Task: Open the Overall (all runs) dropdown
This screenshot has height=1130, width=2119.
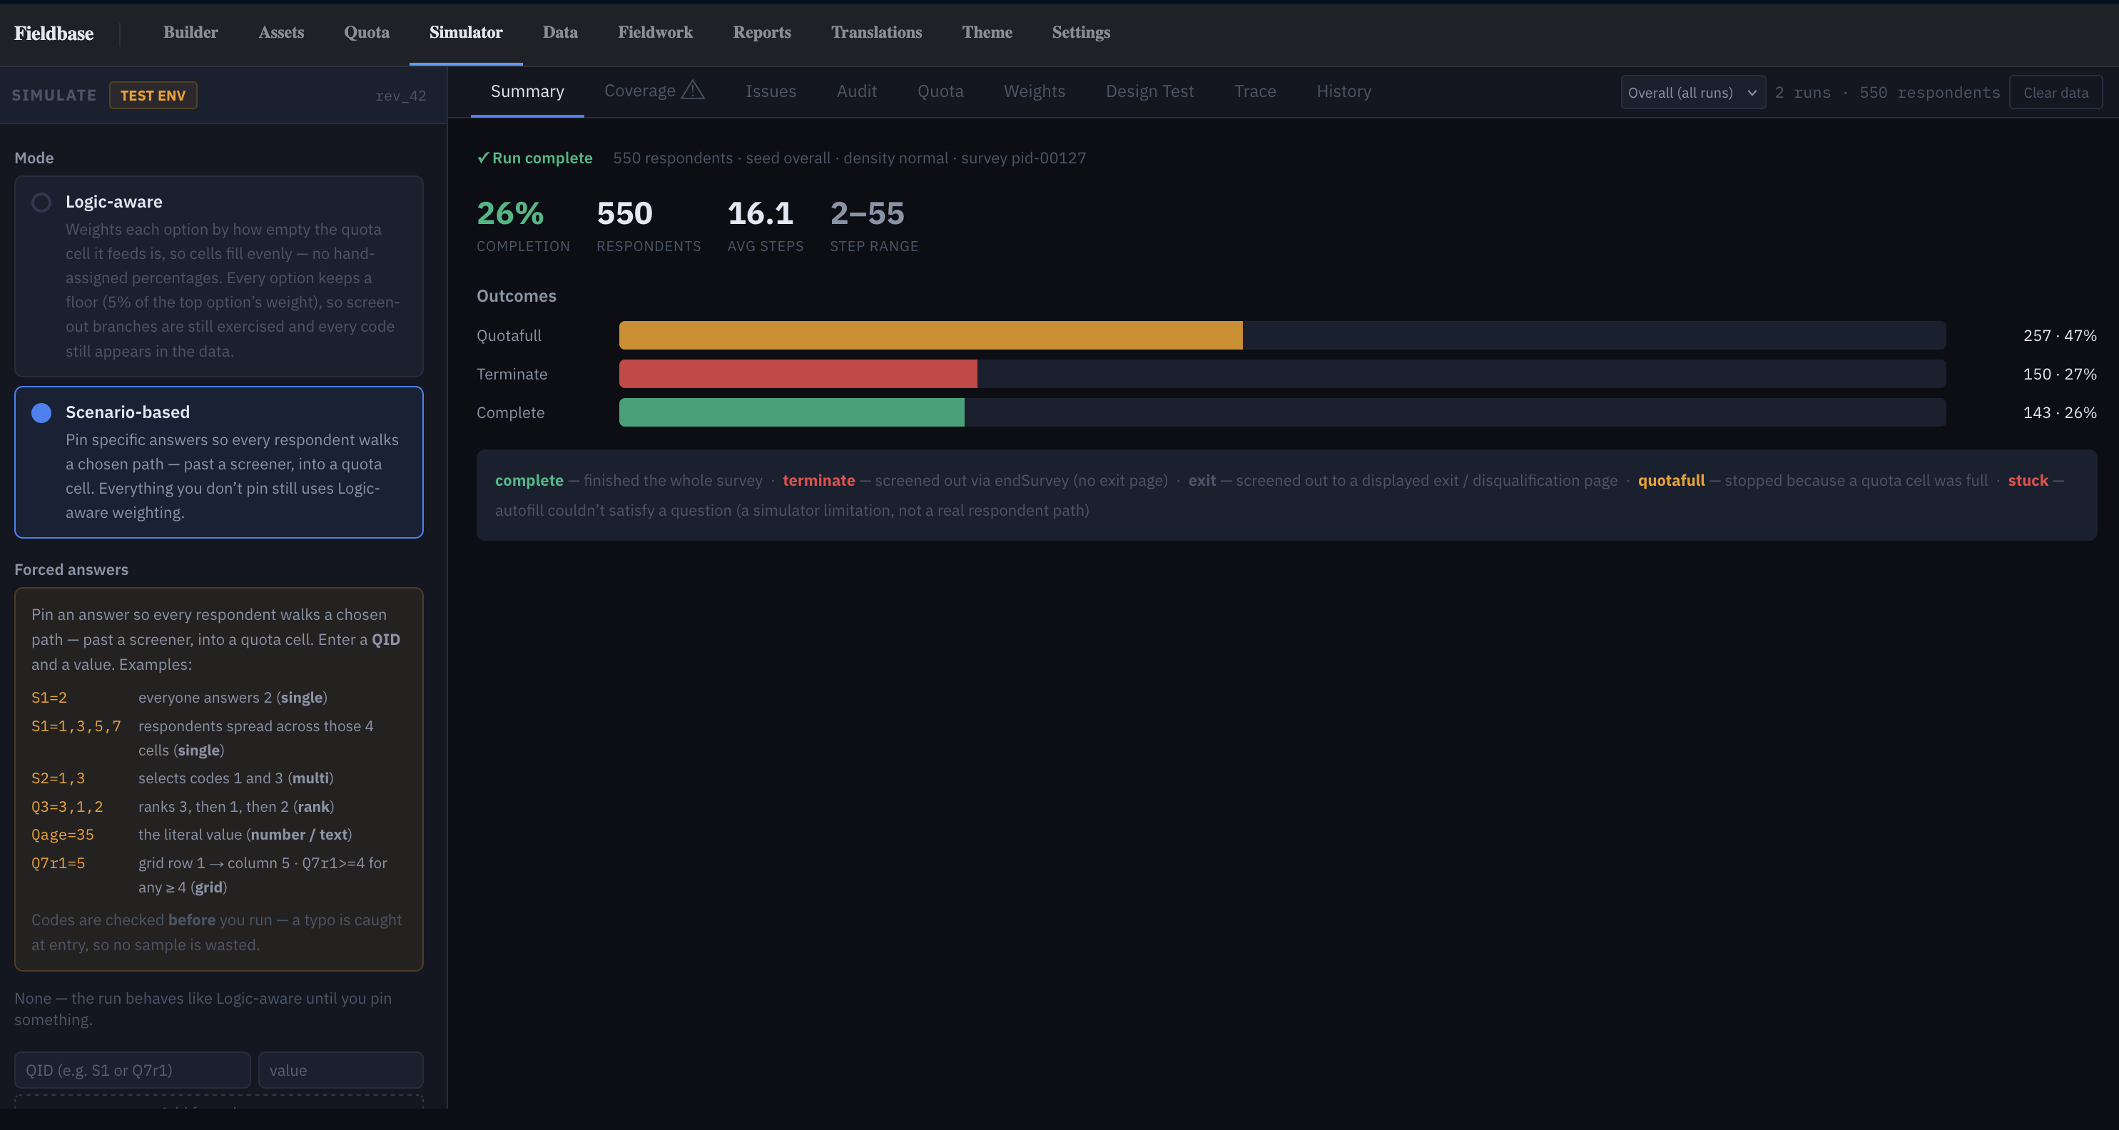Action: (1692, 92)
